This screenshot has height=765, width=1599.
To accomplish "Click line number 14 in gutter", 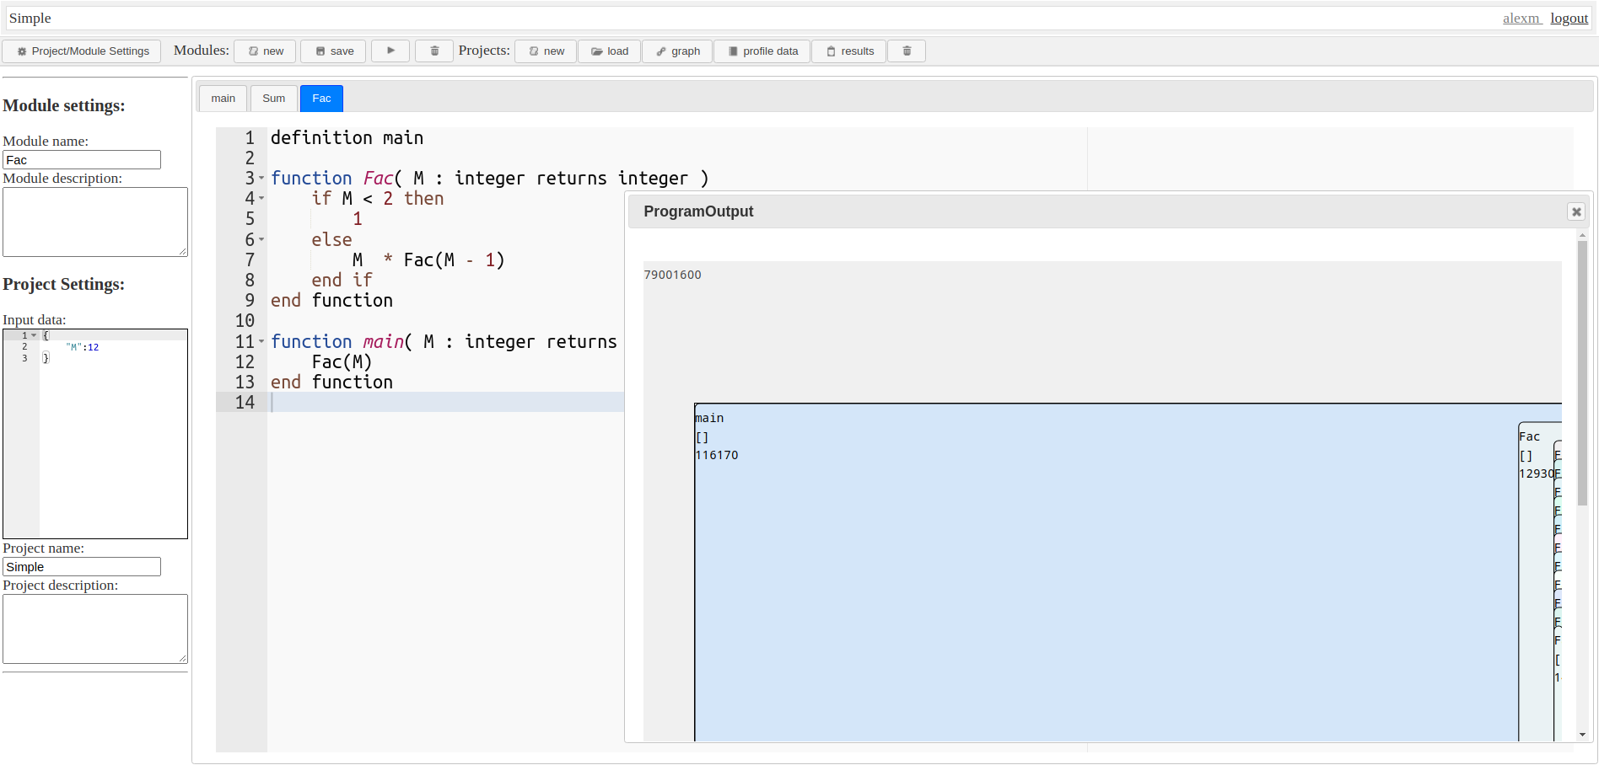I will (x=245, y=402).
